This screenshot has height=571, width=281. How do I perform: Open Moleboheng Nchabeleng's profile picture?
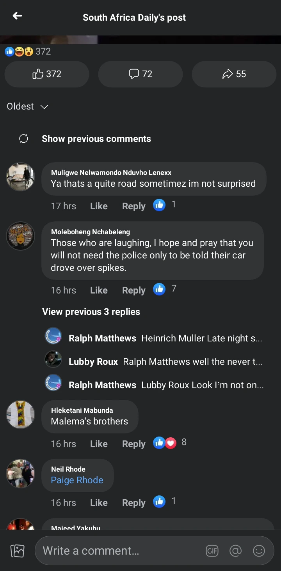(x=20, y=236)
